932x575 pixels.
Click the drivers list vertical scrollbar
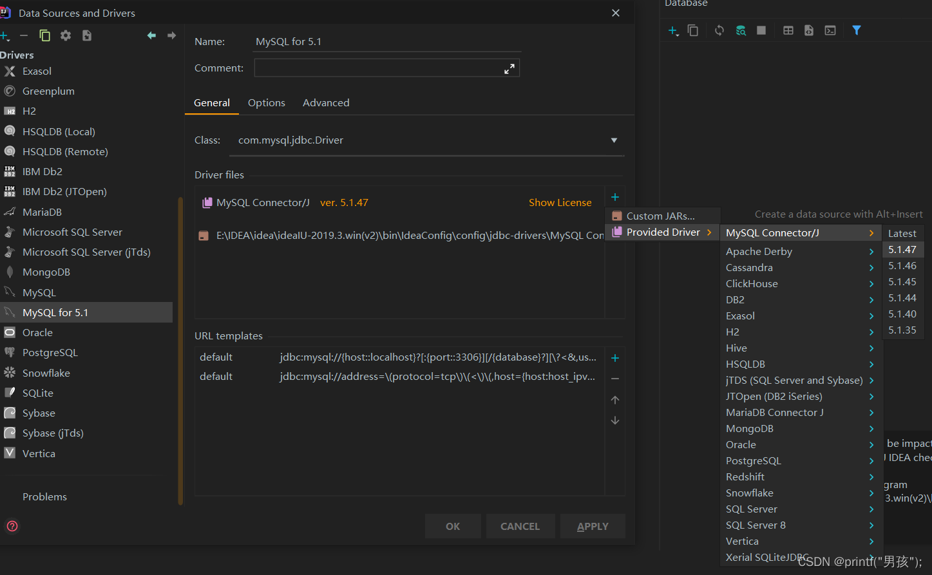[180, 350]
